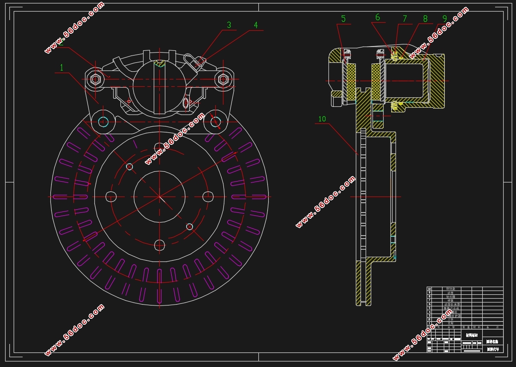Click the 图样名称 cell in the title block

pyautogui.click(x=493, y=341)
